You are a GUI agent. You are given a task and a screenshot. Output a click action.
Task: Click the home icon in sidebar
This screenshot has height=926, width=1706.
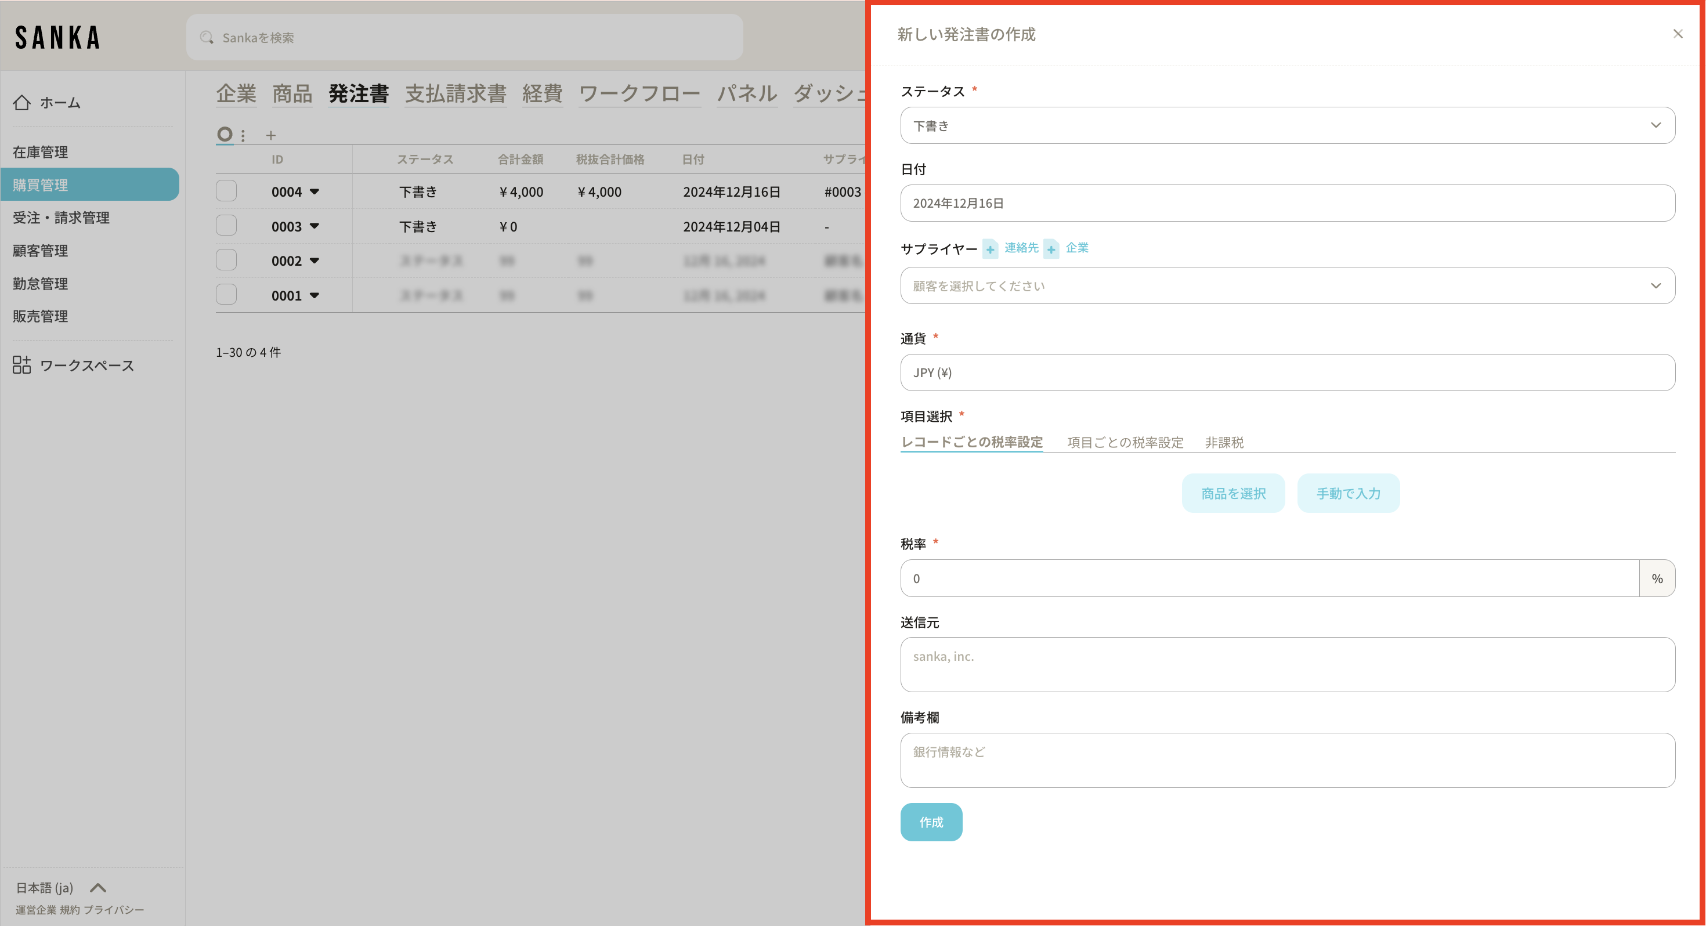pyautogui.click(x=22, y=103)
